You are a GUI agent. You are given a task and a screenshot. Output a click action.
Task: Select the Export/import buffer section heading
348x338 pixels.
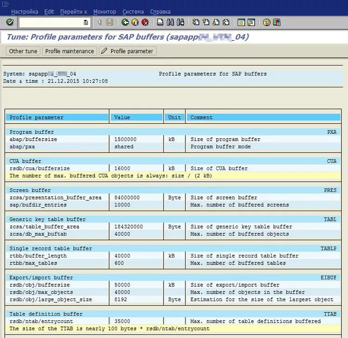41,278
